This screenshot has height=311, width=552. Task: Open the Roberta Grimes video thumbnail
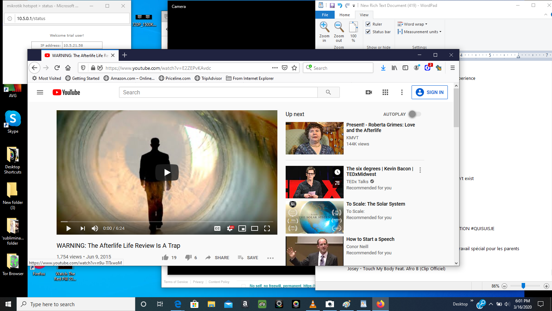[315, 138]
